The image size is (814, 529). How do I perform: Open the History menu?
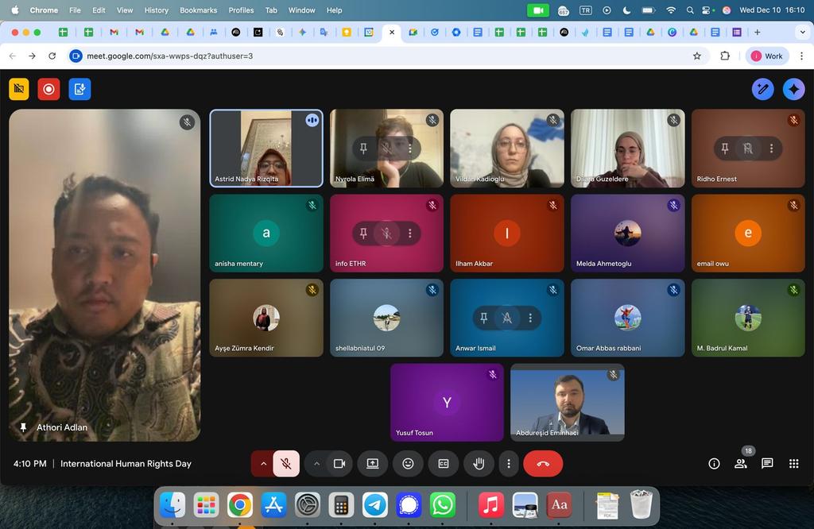[157, 10]
